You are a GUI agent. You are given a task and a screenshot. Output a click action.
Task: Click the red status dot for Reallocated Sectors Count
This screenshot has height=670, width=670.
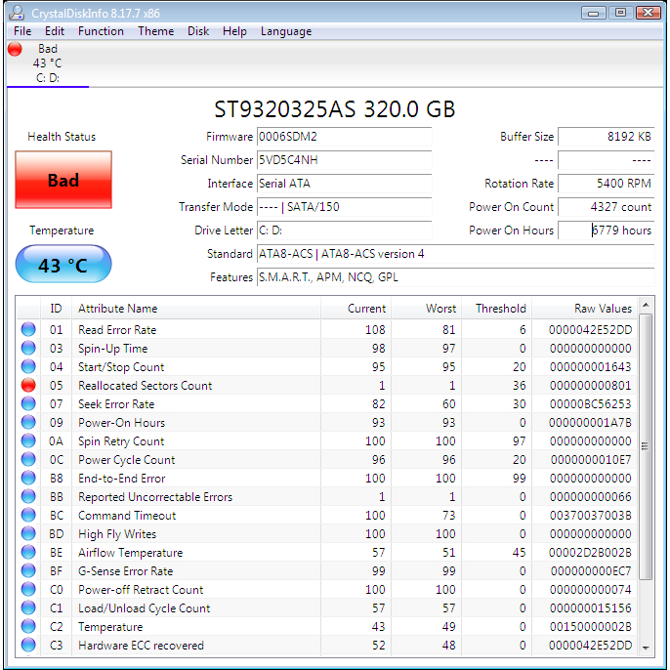tap(28, 385)
